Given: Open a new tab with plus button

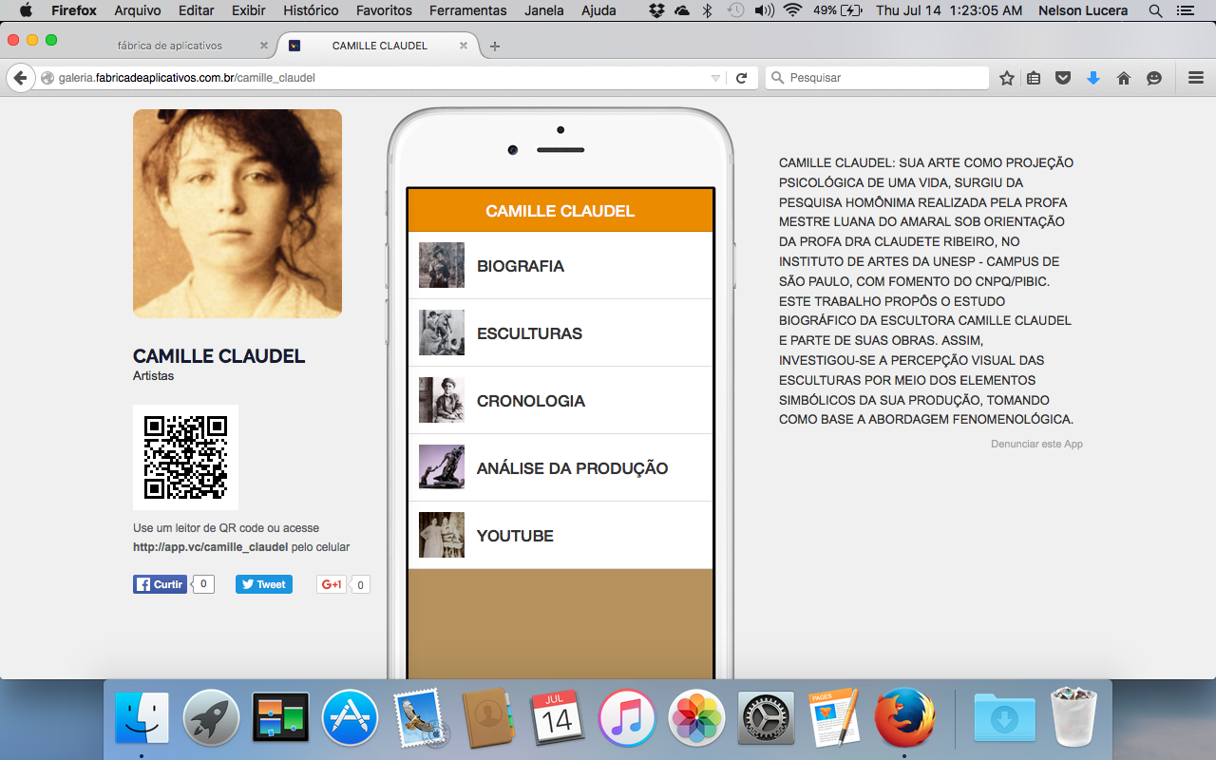Looking at the screenshot, I should (x=495, y=46).
